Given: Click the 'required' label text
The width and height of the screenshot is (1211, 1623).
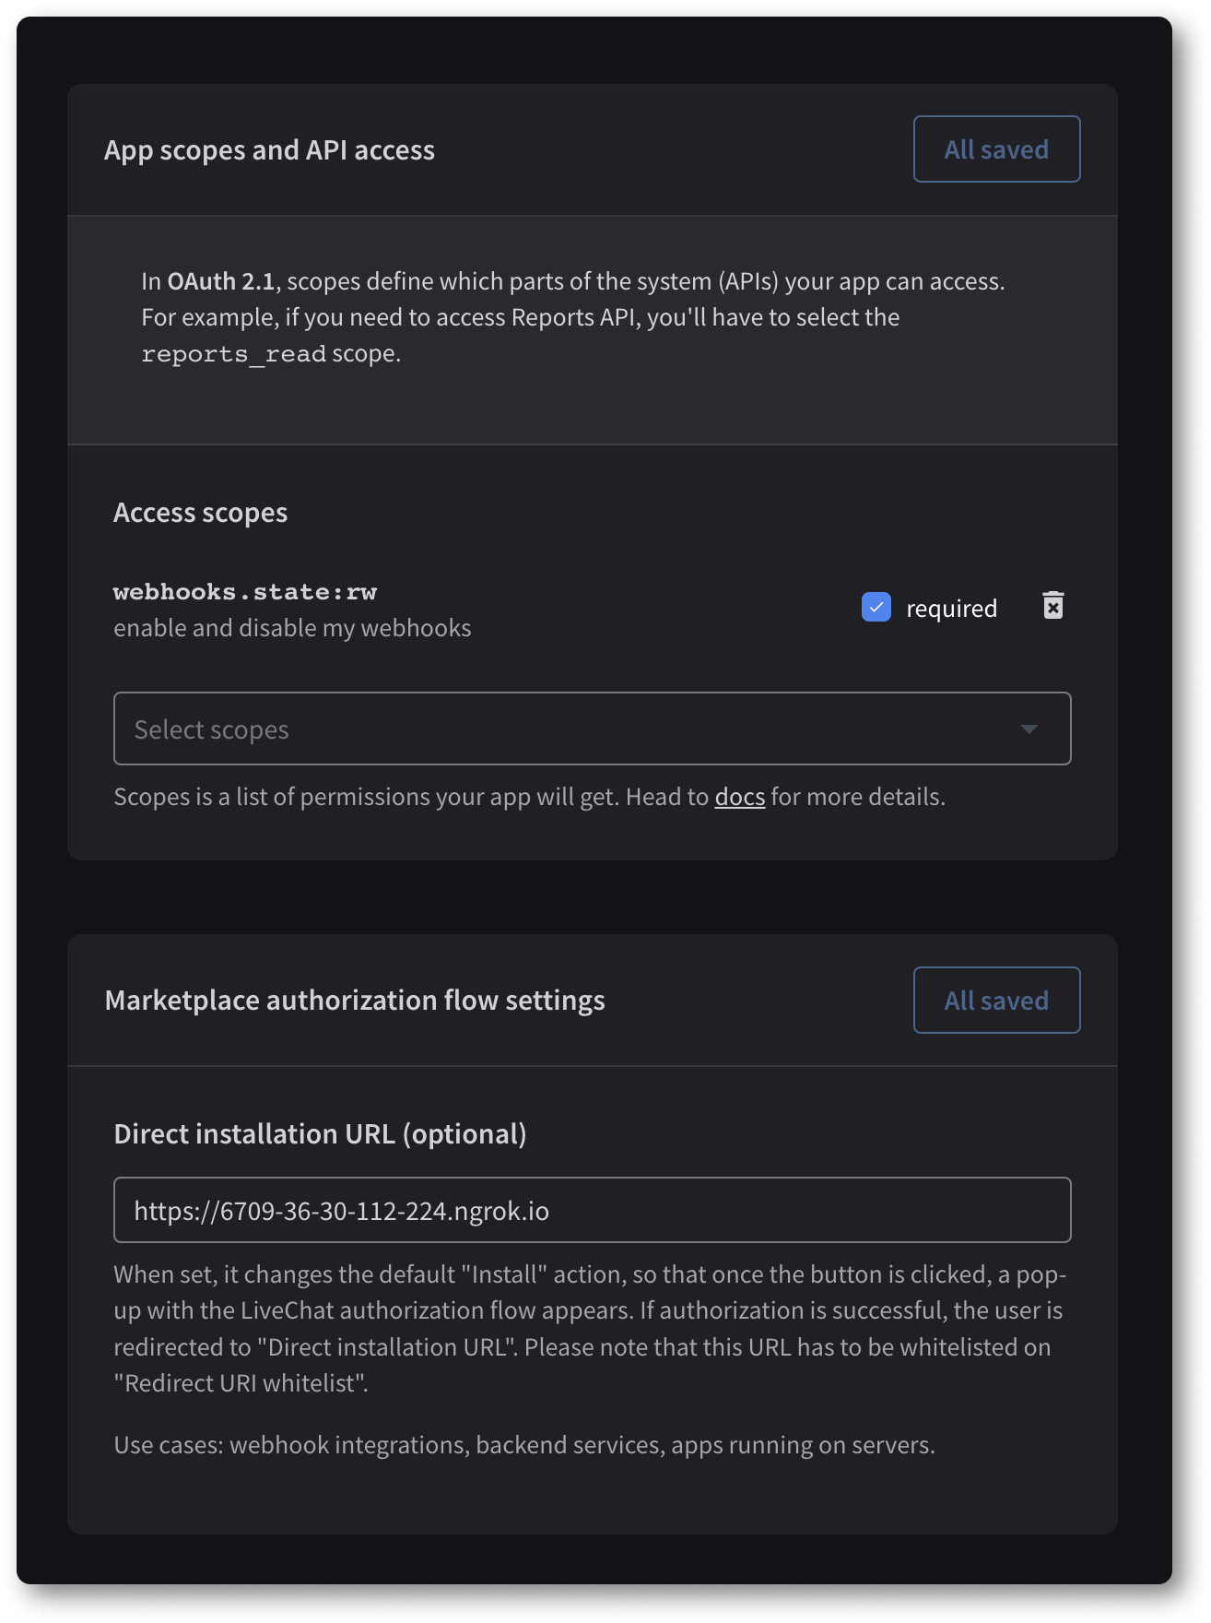Looking at the screenshot, I should pyautogui.click(x=951, y=609).
